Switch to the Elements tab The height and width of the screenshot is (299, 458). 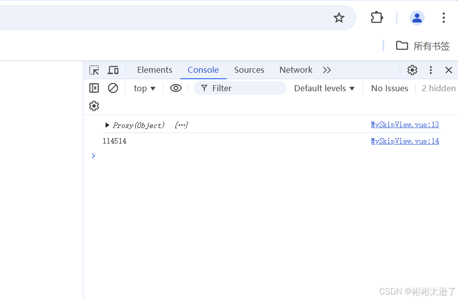click(155, 70)
